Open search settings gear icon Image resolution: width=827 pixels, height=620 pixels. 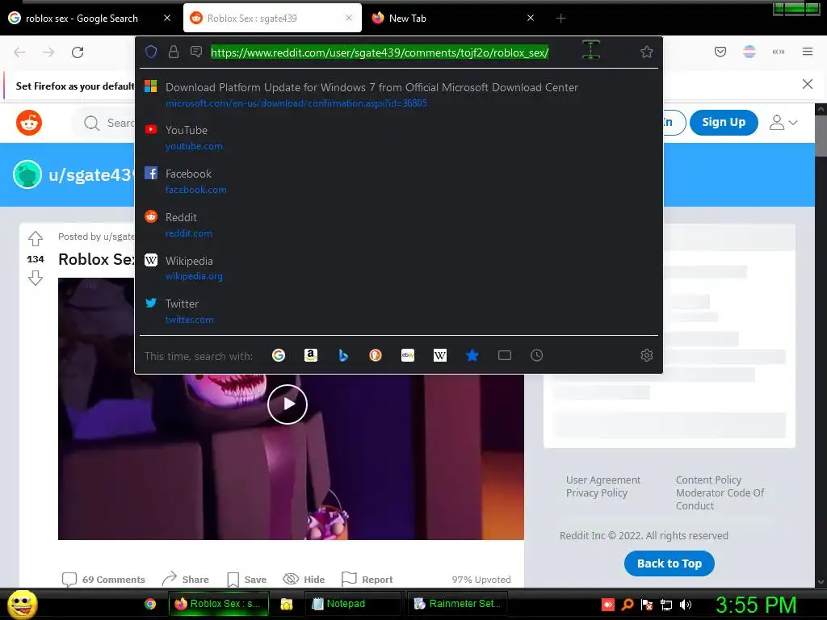click(647, 355)
